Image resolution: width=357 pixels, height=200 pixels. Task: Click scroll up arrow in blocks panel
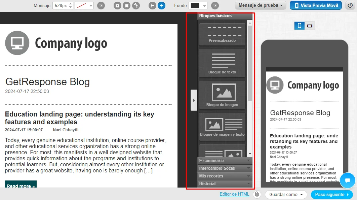click(250, 23)
